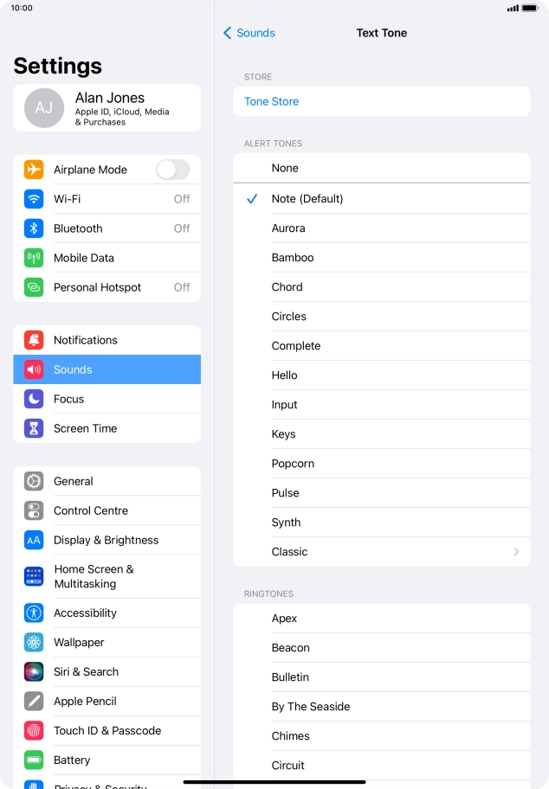The width and height of the screenshot is (549, 789).
Task: Tap the Bluetooth icon in sidebar
Action: (34, 228)
